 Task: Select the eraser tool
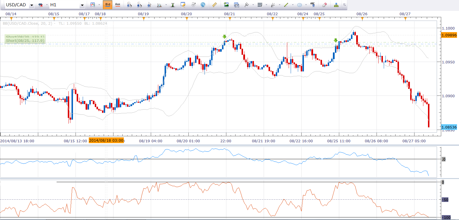click(x=324, y=5)
